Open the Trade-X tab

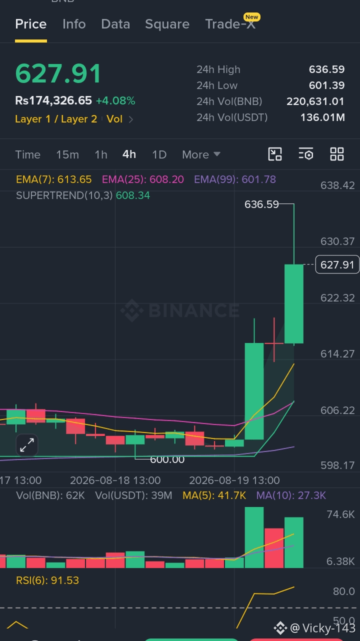coord(230,24)
